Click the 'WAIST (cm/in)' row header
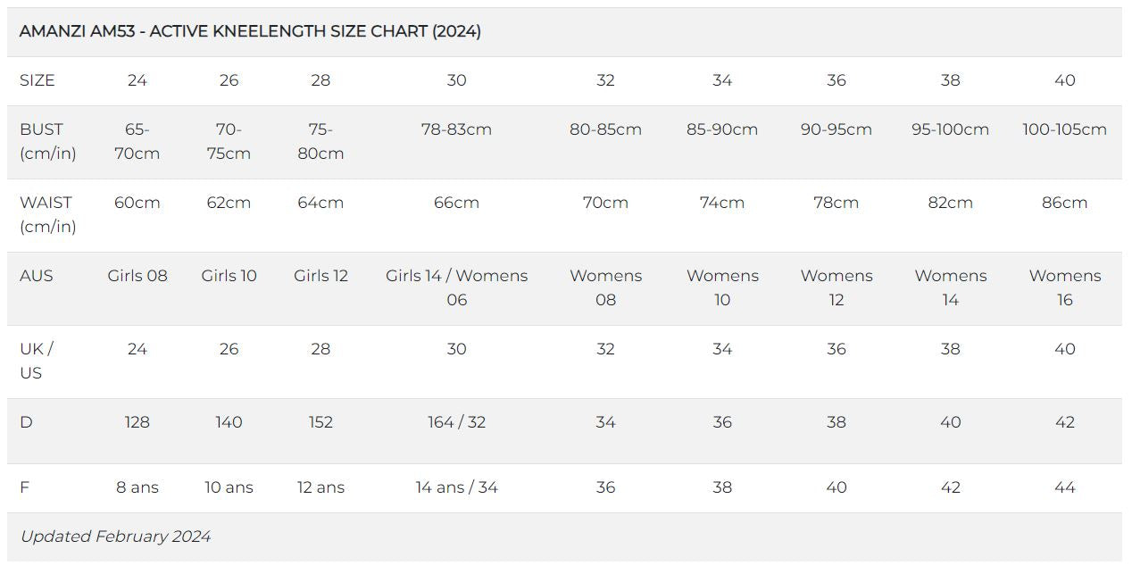Image resolution: width=1132 pixels, height=574 pixels. pos(48,214)
